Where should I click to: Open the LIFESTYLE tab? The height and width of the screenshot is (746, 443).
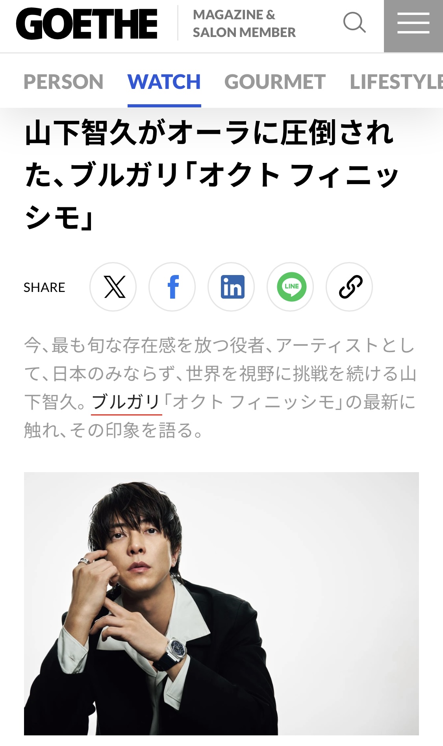(x=396, y=82)
